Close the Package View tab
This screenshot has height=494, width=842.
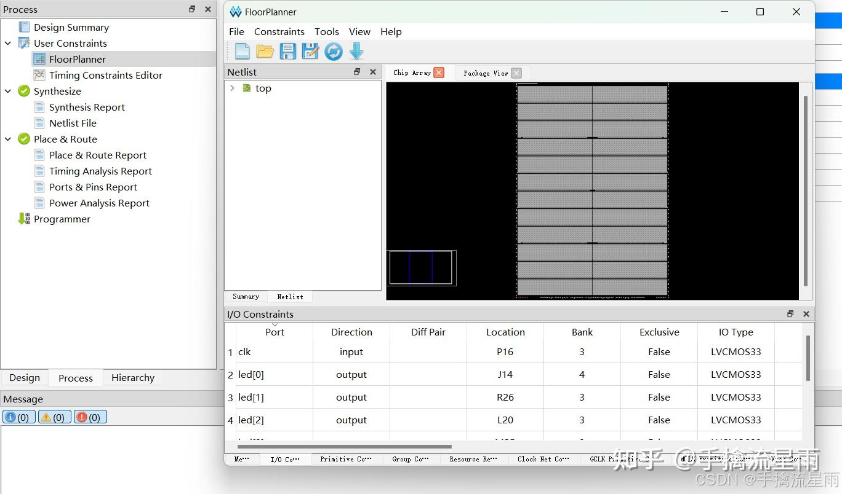(x=516, y=73)
